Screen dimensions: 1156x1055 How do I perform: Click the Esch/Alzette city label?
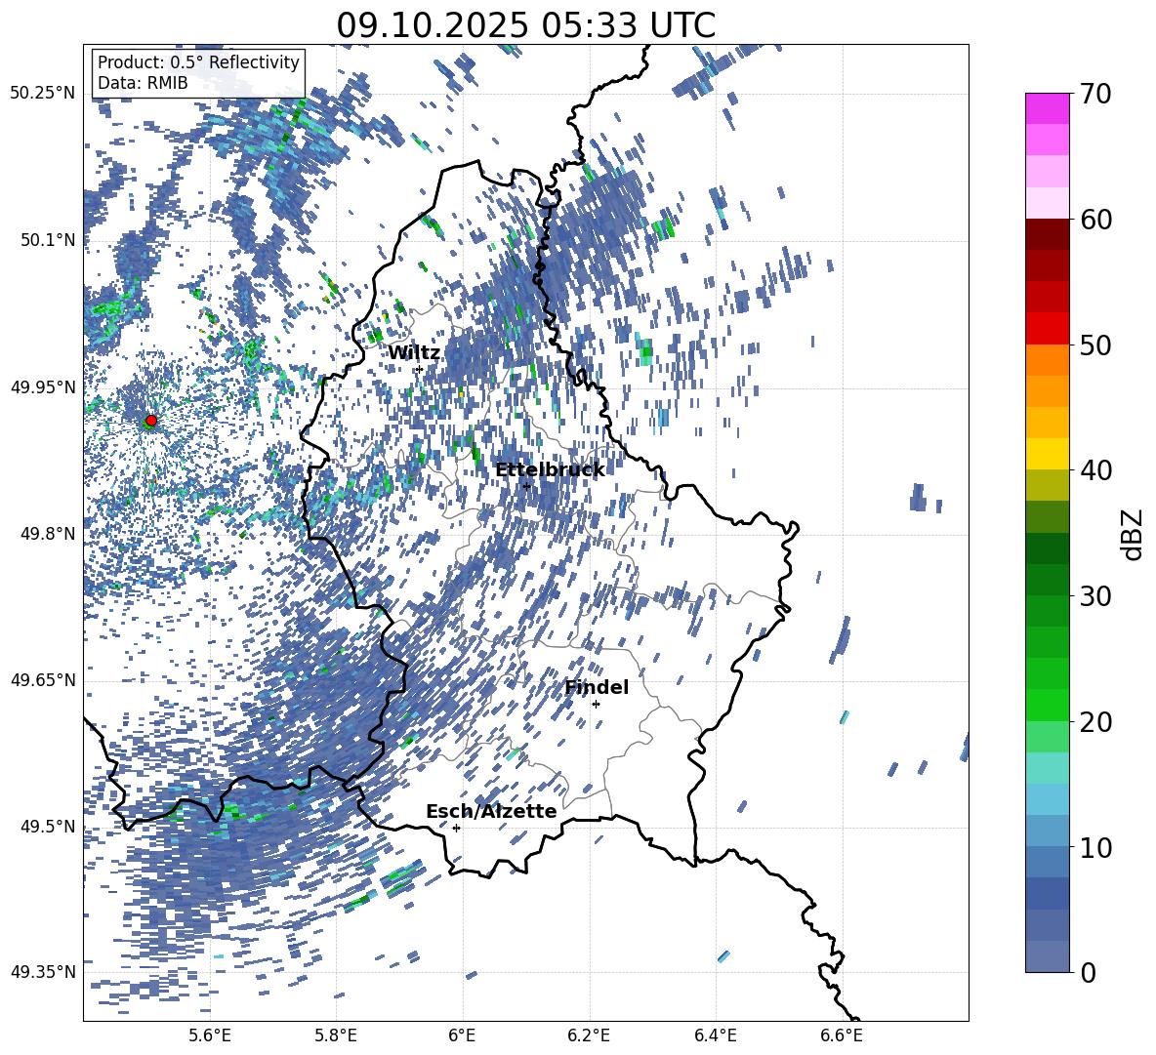point(491,811)
